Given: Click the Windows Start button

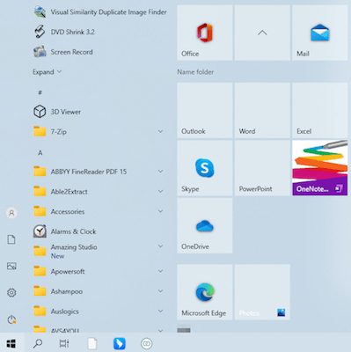Looking at the screenshot, I should [11, 343].
